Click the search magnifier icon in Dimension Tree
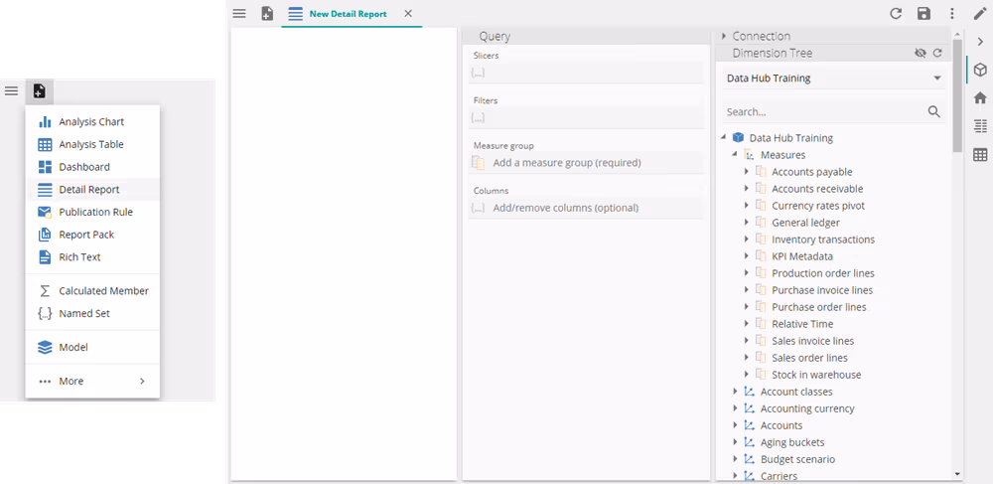 pos(933,112)
